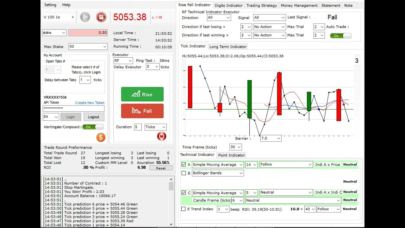Toggle the Auto Trade switch
This screenshot has width=405, height=228.
pyautogui.click(x=340, y=36)
